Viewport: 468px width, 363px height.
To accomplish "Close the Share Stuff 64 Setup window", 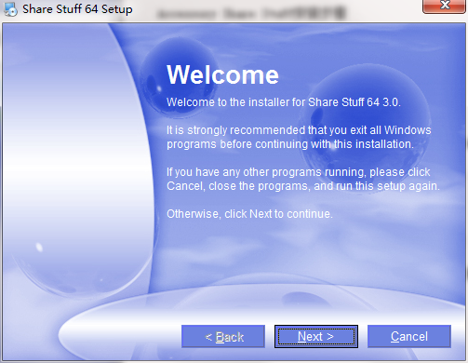I will tap(445, 6).
